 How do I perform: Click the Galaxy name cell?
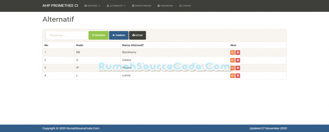click(174, 60)
